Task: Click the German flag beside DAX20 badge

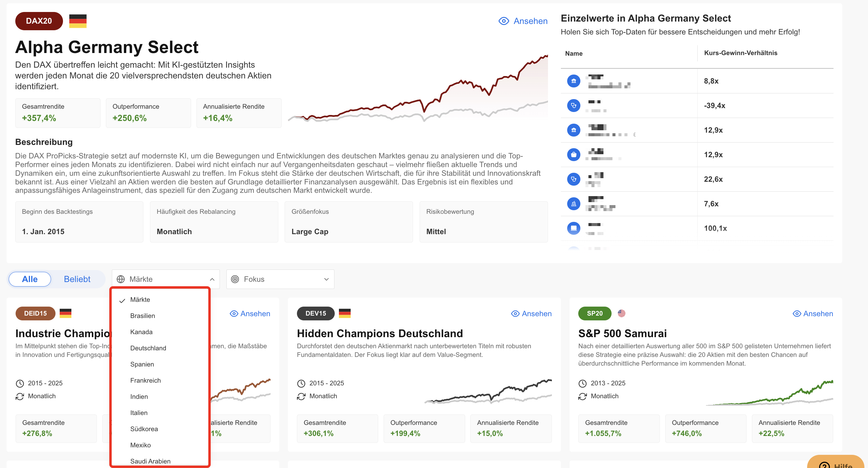Action: click(x=78, y=21)
